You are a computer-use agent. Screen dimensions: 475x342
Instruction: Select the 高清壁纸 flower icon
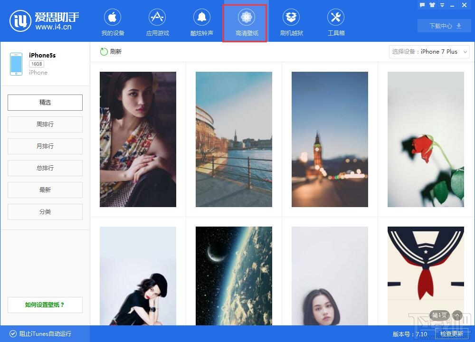click(x=246, y=17)
